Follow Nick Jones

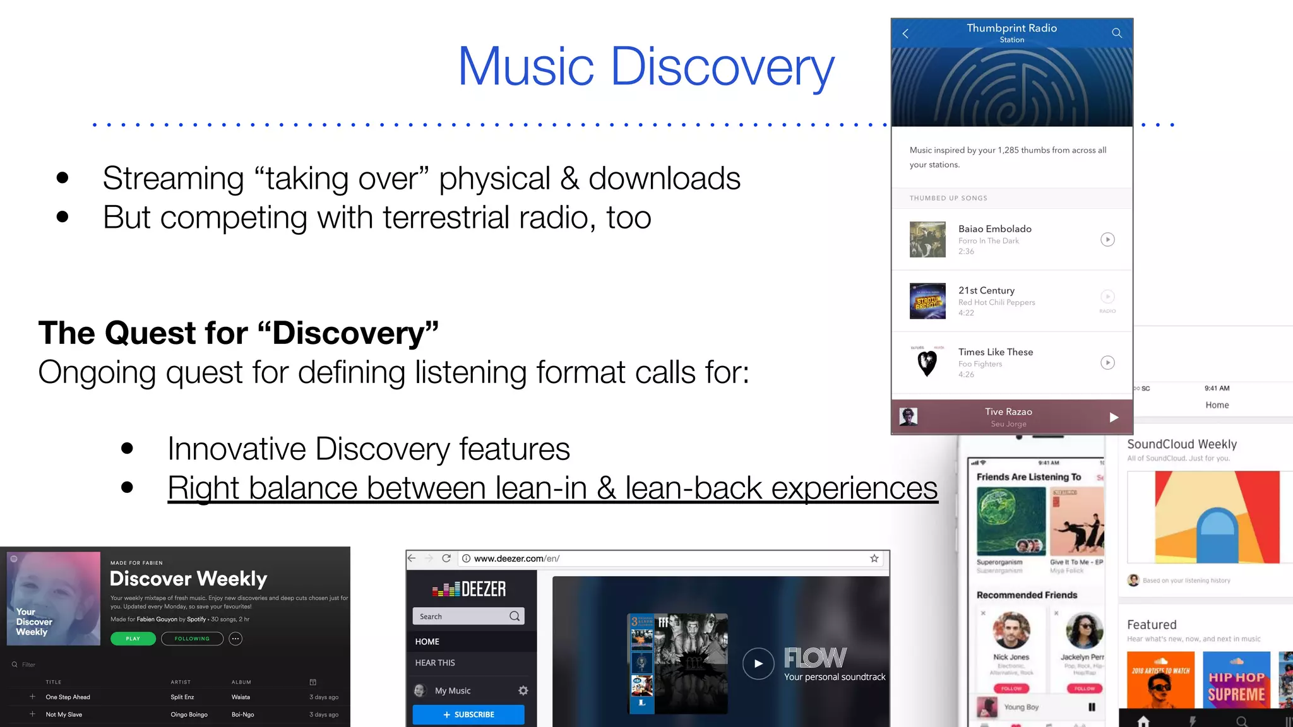pos(1011,689)
